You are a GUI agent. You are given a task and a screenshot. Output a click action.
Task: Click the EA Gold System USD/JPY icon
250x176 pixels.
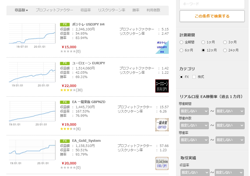(x=162, y=163)
